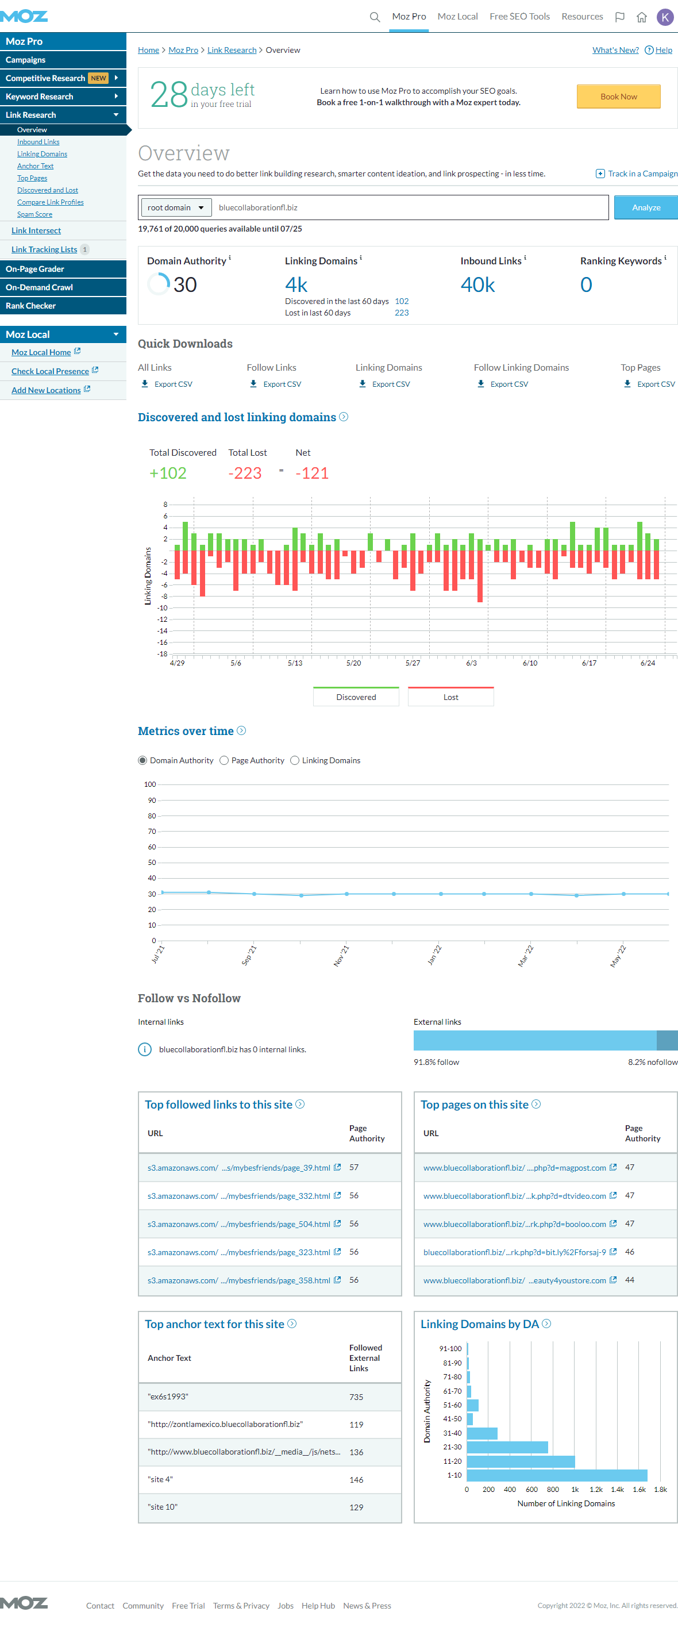
Task: Click the Analyze button
Action: (x=646, y=207)
